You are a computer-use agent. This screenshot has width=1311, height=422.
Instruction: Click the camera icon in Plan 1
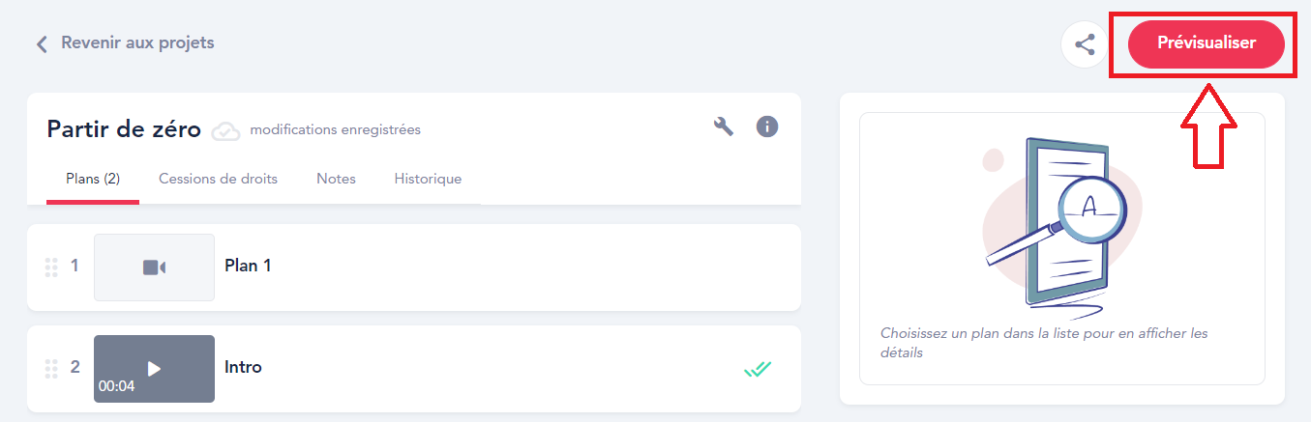(154, 267)
